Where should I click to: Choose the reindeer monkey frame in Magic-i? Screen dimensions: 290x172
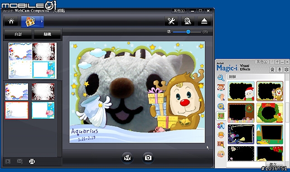coord(270,91)
